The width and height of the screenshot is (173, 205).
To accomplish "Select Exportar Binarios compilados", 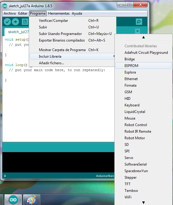I will click(72, 40).
